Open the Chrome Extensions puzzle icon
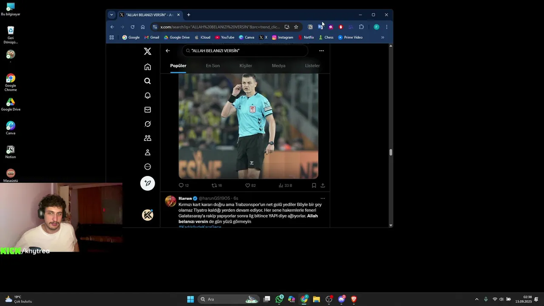544x306 pixels. pyautogui.click(x=361, y=27)
